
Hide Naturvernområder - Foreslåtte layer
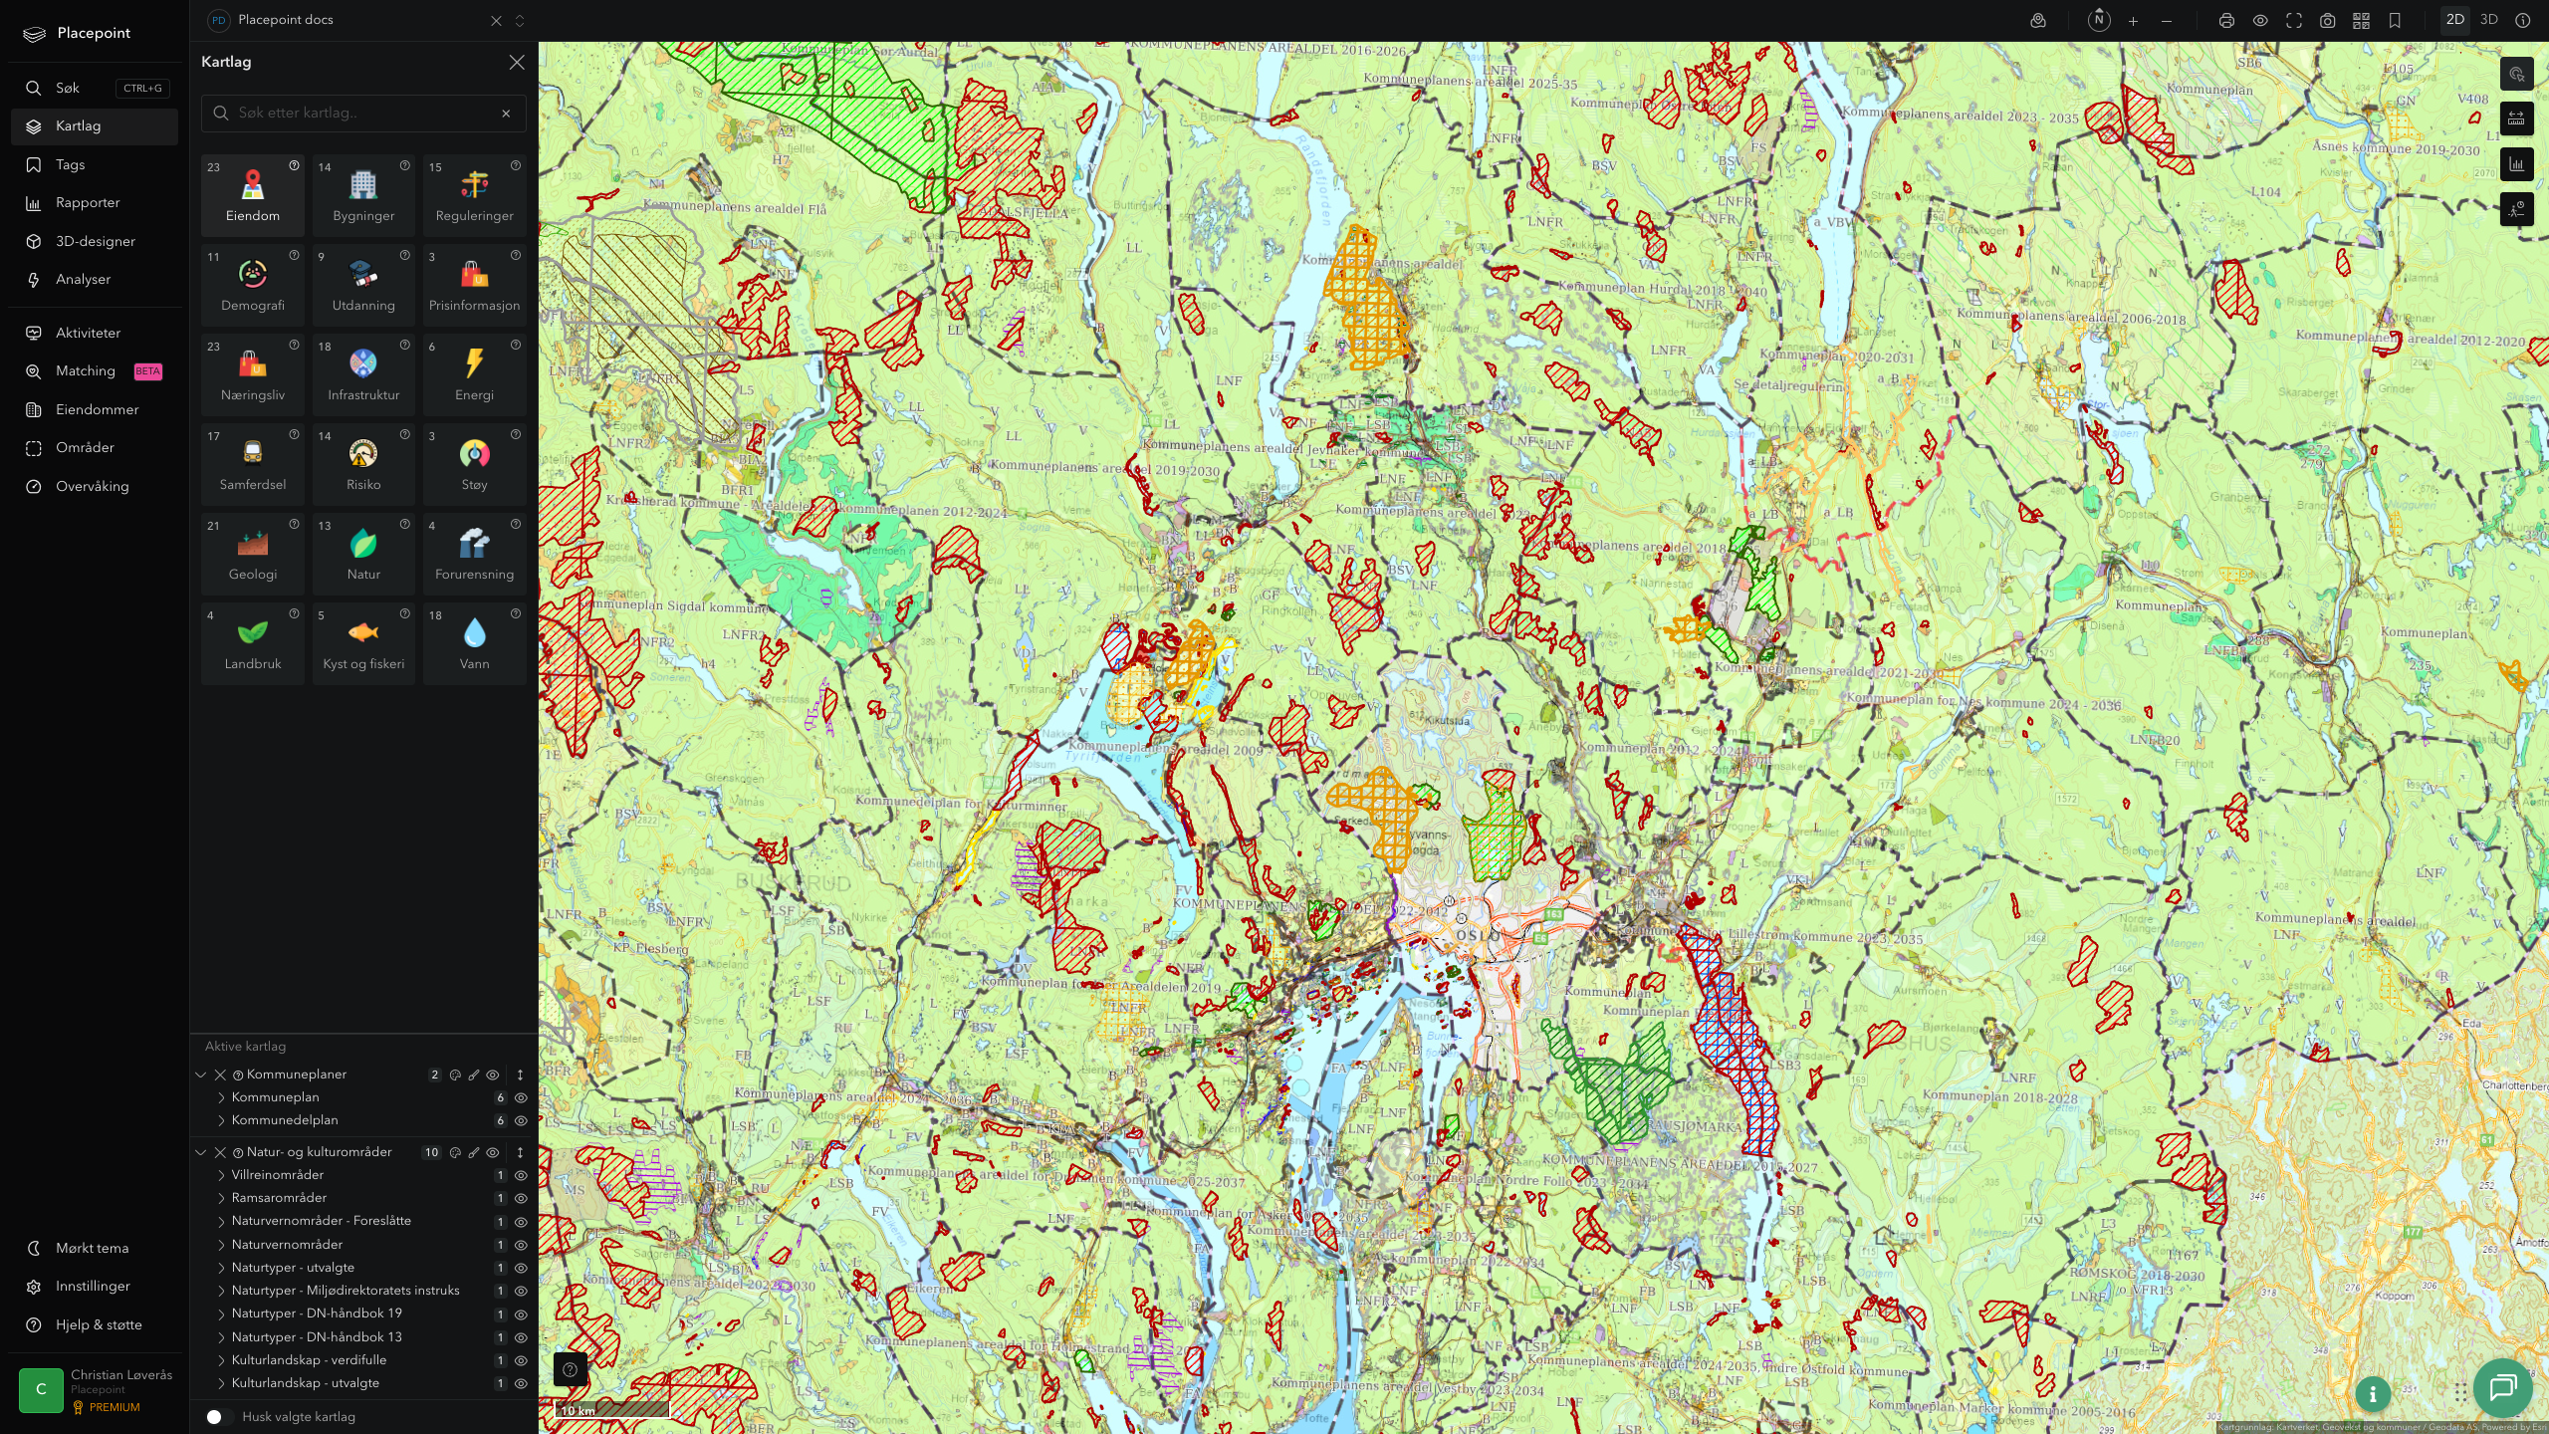pyautogui.click(x=520, y=1222)
